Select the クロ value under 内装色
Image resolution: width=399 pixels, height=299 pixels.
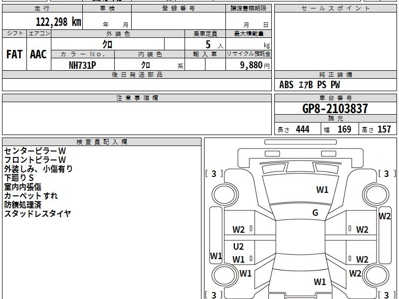(x=146, y=65)
